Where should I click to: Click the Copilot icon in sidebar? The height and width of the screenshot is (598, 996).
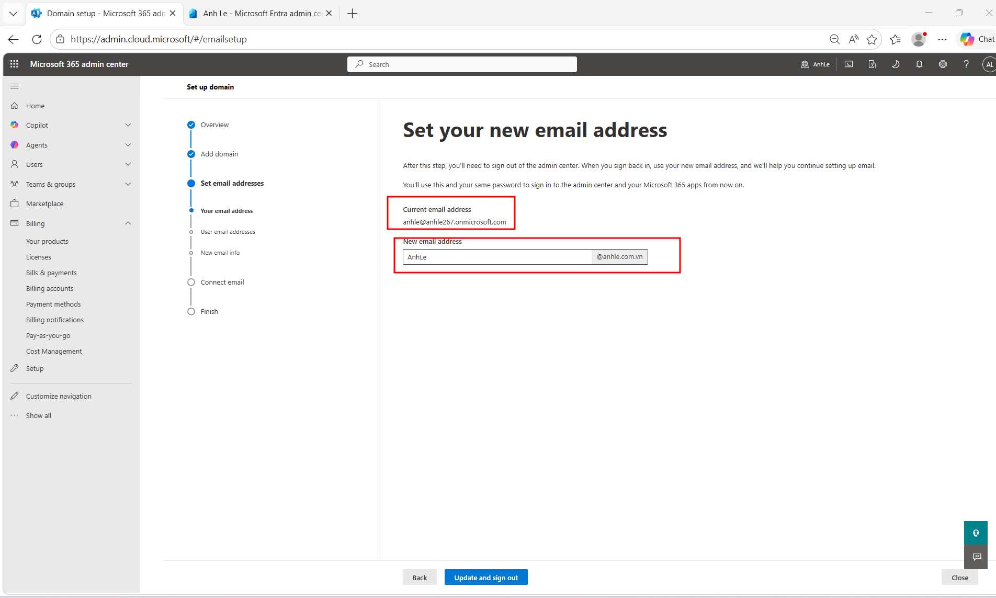15,125
